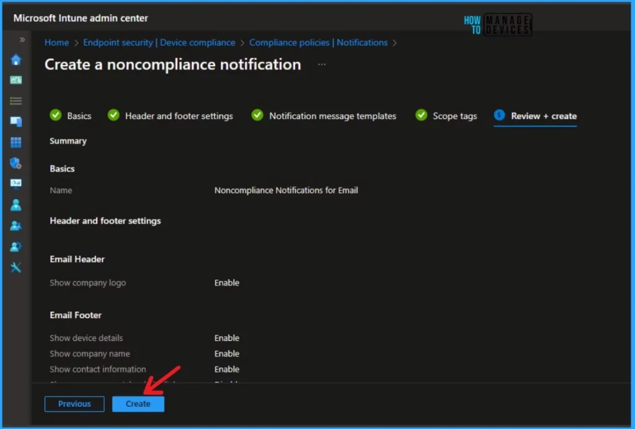Image resolution: width=635 pixels, height=429 pixels.
Task: Switch to the Scope tags tab
Action: pos(446,116)
